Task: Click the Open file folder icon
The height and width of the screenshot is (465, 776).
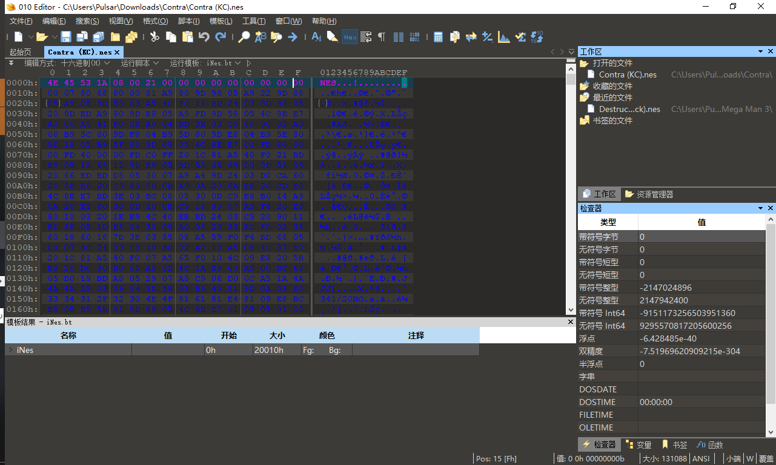Action: pyautogui.click(x=42, y=37)
